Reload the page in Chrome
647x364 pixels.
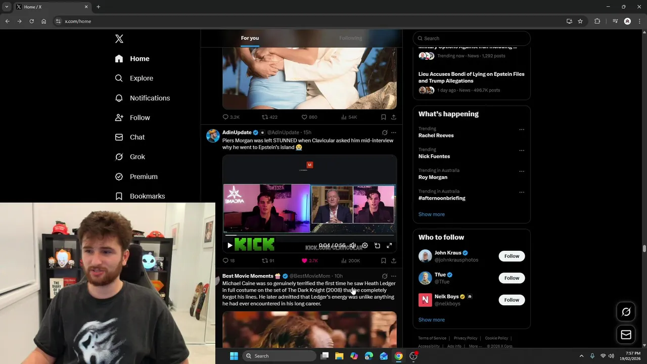(x=31, y=21)
